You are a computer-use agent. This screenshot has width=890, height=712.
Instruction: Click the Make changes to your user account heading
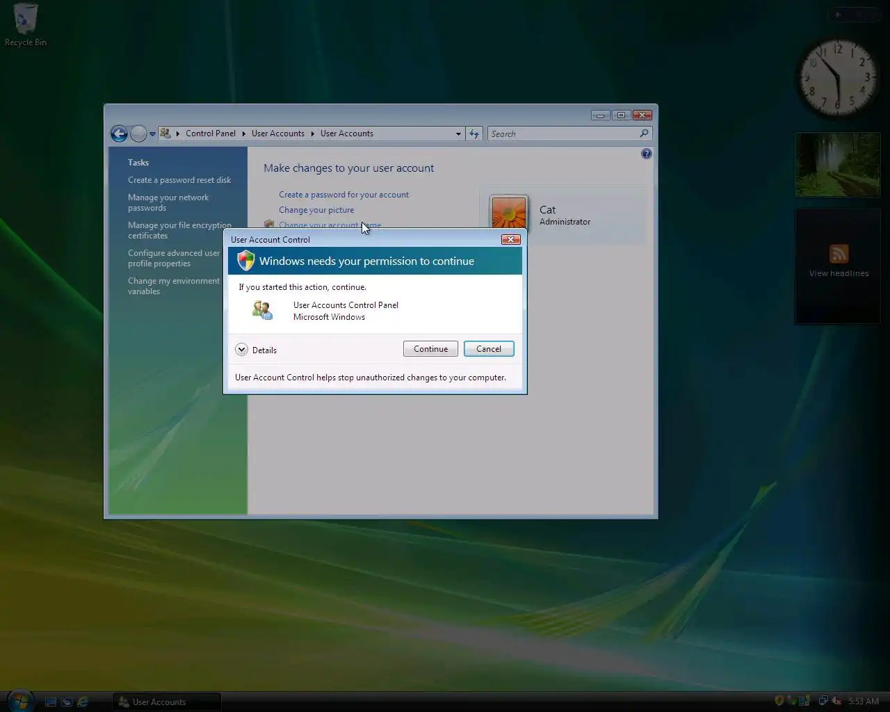pyautogui.click(x=348, y=168)
